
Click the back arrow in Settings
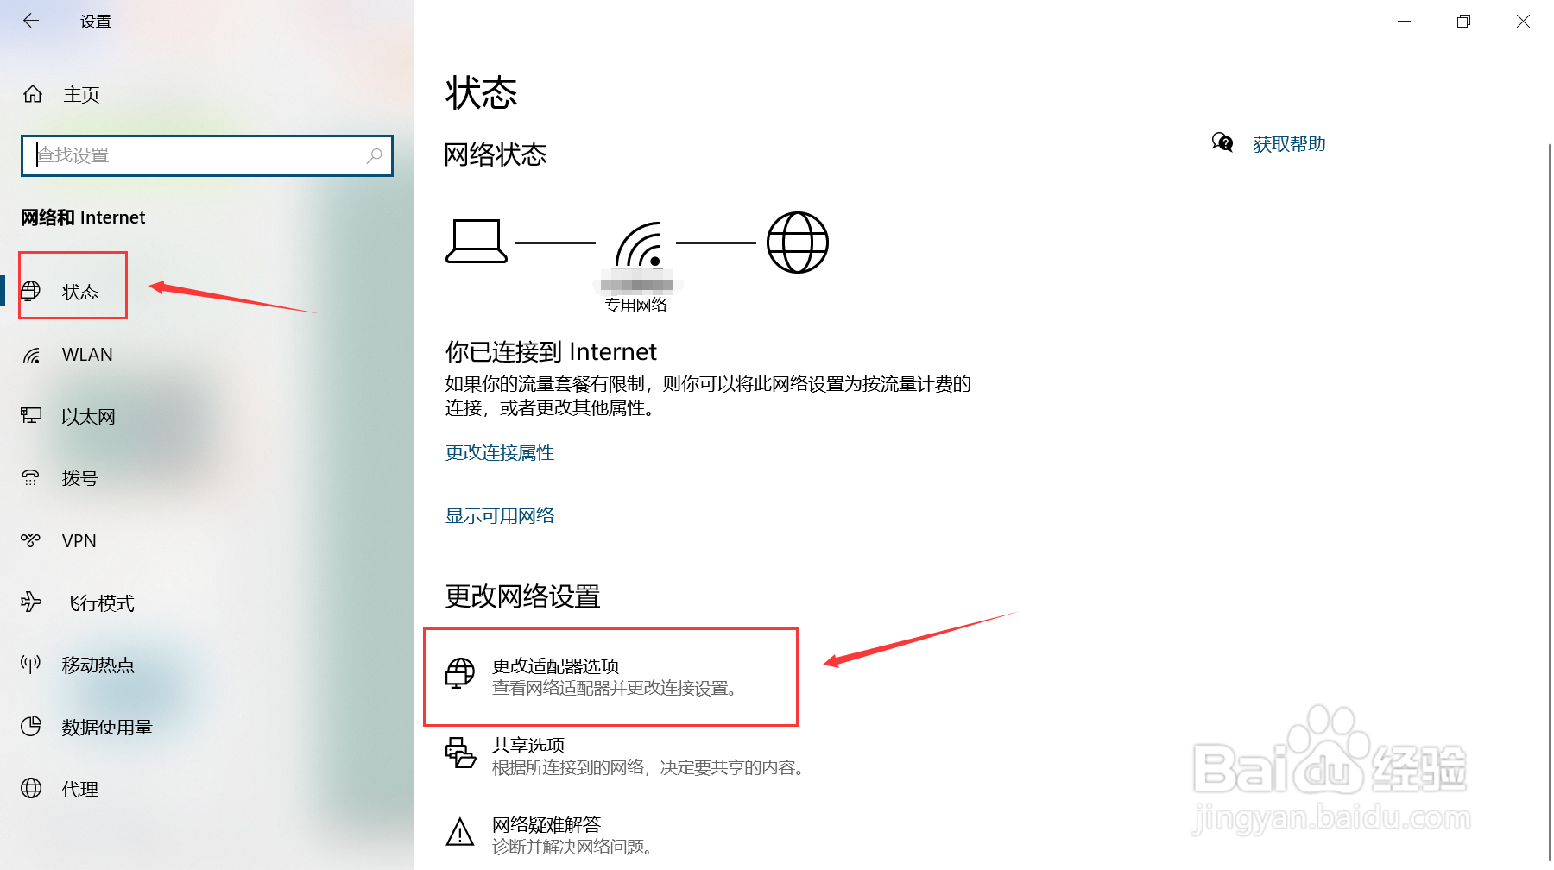[x=31, y=20]
